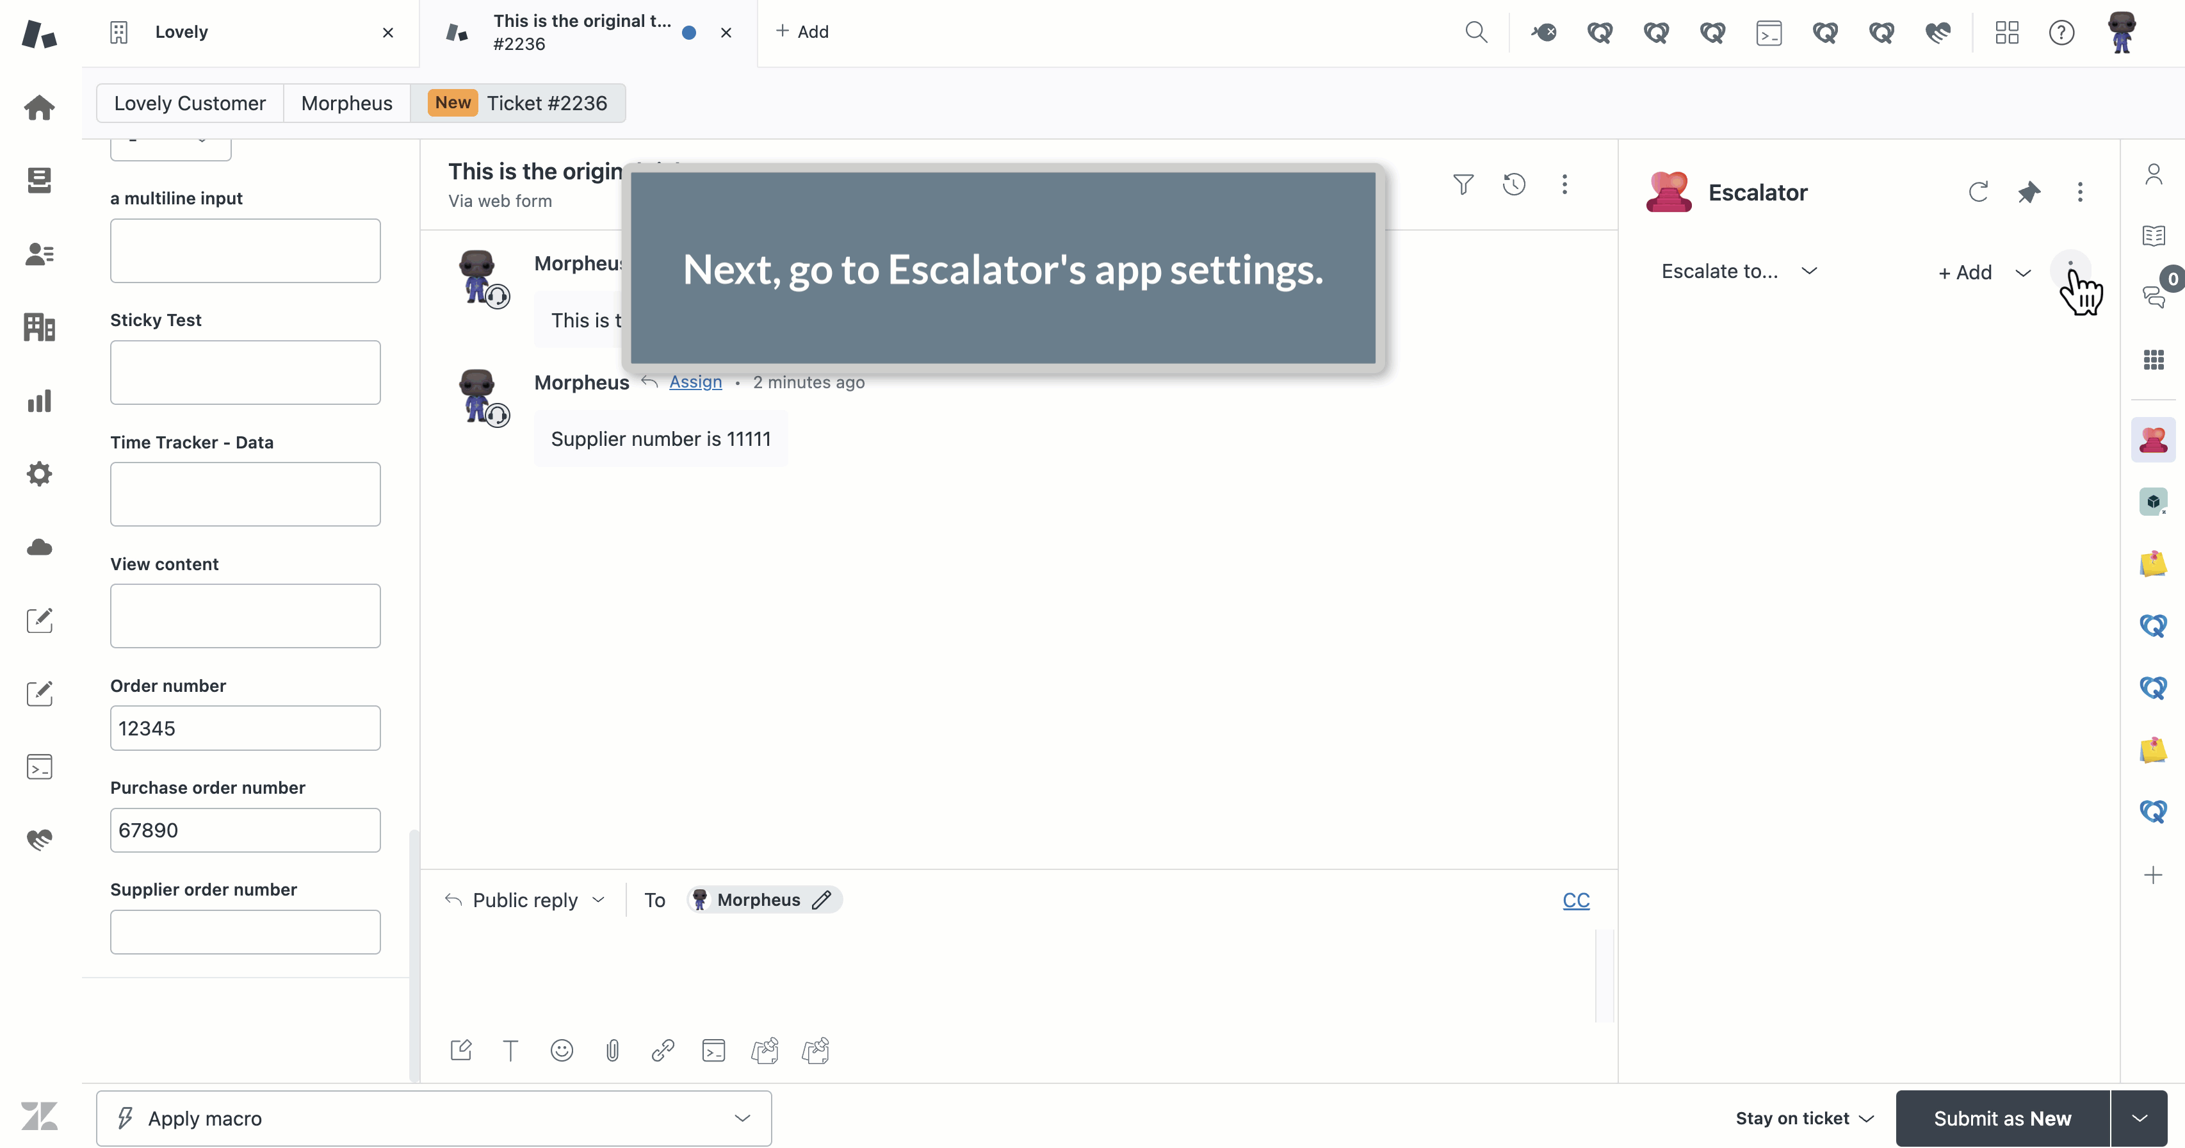Screen dimensions: 2185x1148
Task: Click the View content field
Action: click(245, 616)
